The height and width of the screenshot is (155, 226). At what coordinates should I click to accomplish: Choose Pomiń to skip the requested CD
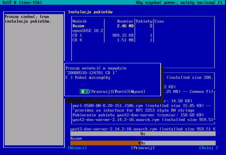click(121, 91)
